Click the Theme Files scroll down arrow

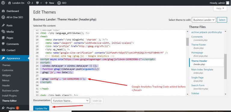225,94
